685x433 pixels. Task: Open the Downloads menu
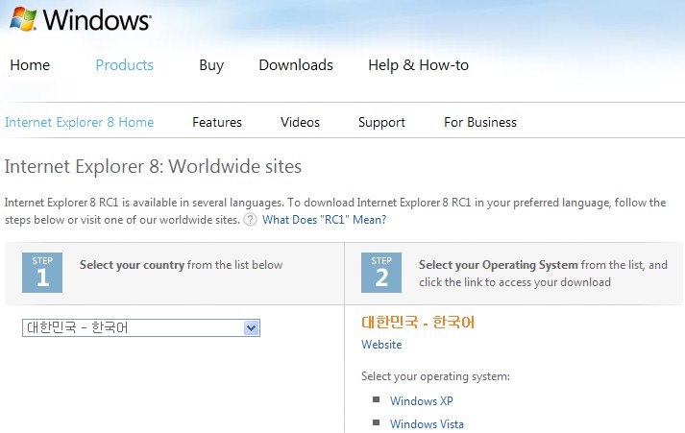pyautogui.click(x=296, y=65)
